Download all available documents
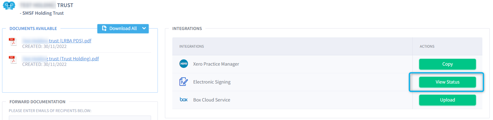 point(119,29)
